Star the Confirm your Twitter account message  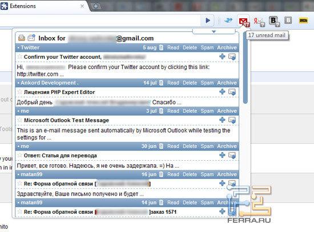tap(19, 57)
